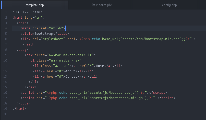Click the opening body tag

click(22, 50)
